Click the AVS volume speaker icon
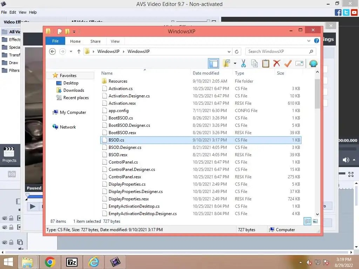Viewport: 359px width, 269px height. point(346,160)
